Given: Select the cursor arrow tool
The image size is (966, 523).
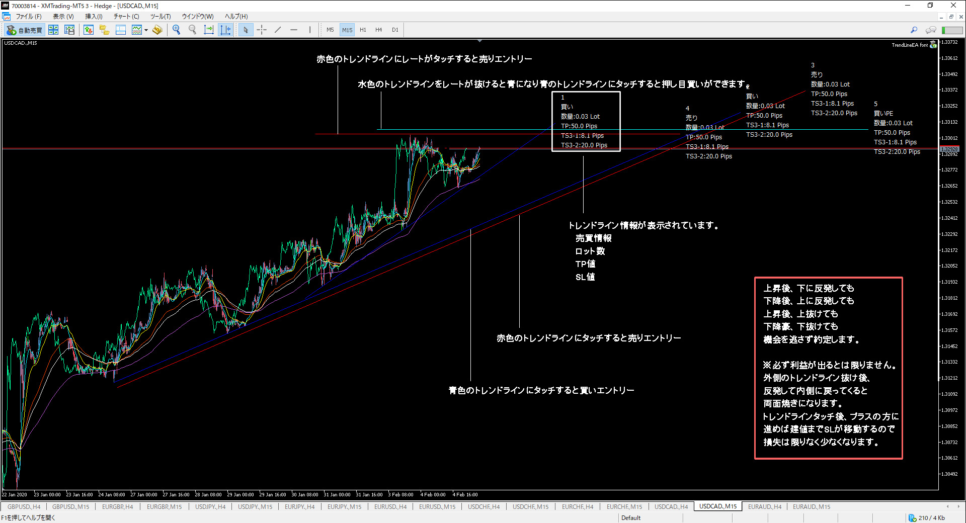Looking at the screenshot, I should (x=246, y=30).
